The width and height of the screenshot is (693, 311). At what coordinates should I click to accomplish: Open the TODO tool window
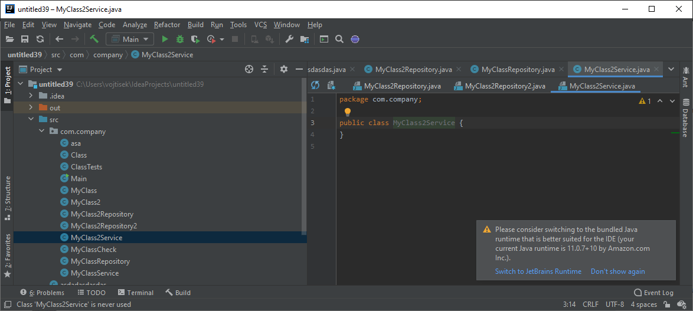(91, 293)
